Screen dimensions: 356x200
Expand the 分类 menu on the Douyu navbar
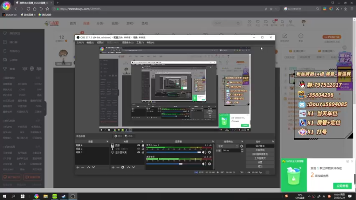101,24
